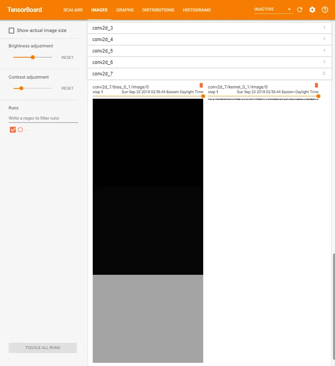Expand the conv2d_3 image group

[209, 28]
